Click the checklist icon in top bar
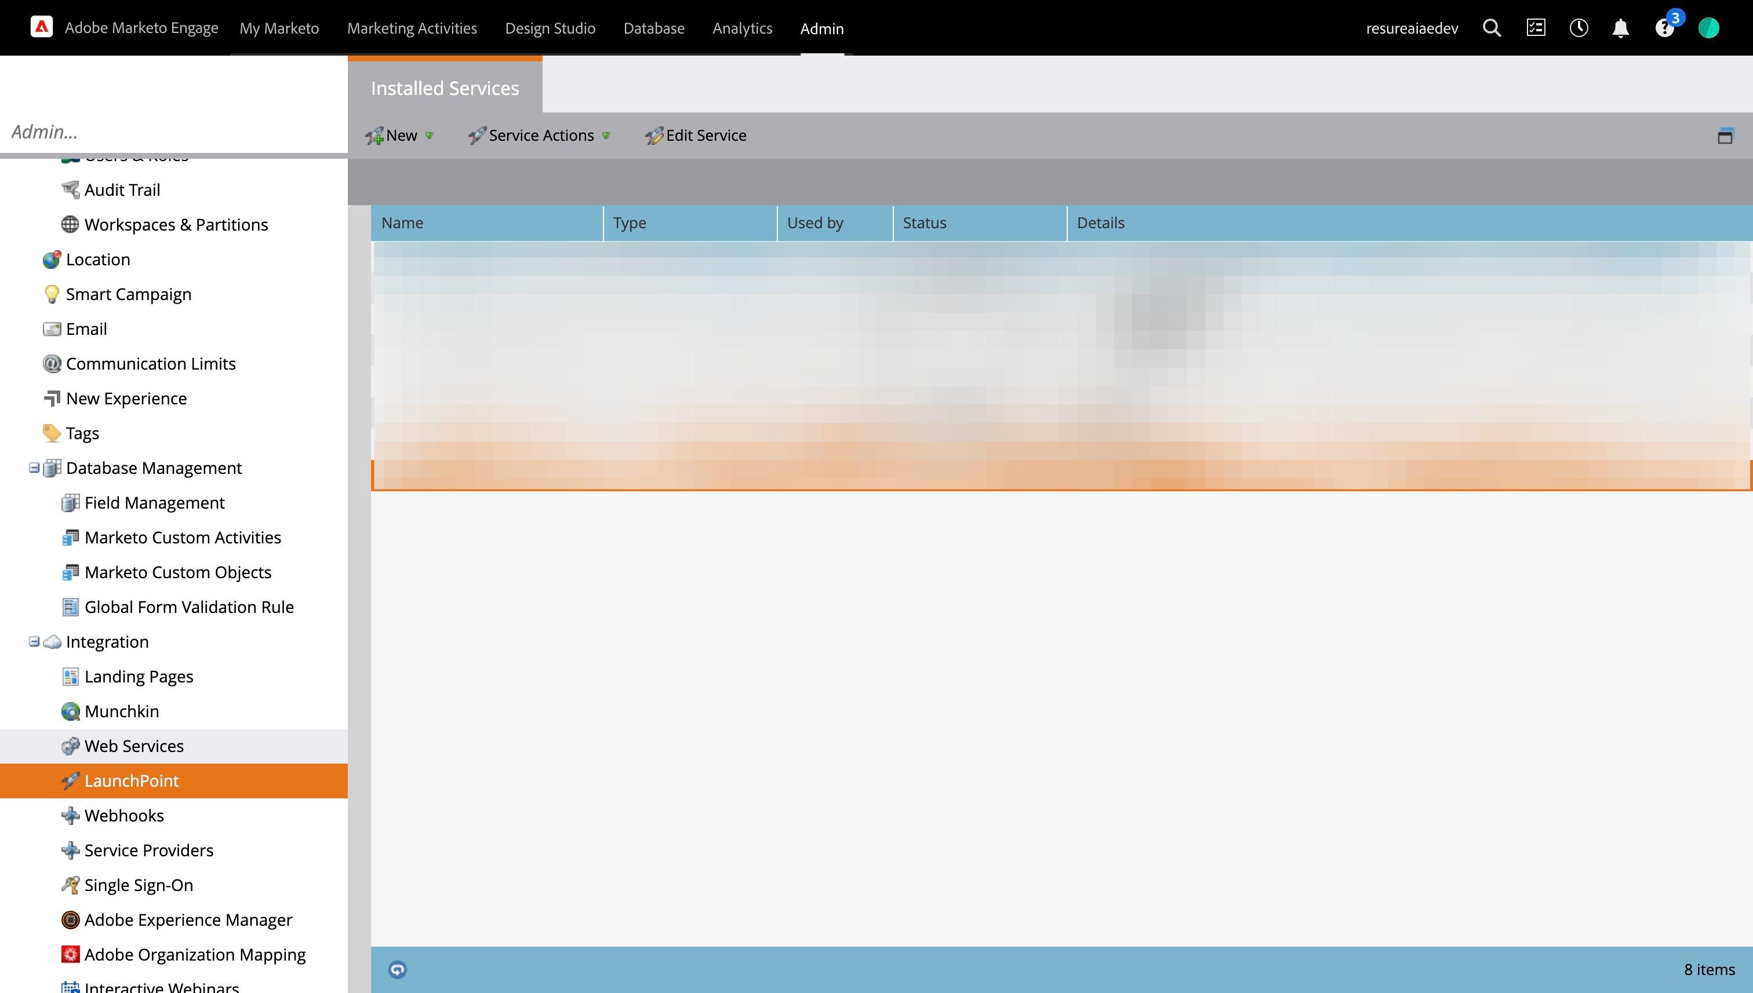Viewport: 1753px width, 993px height. pyautogui.click(x=1536, y=28)
